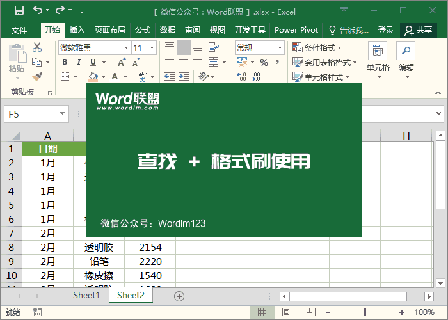
Task: Open the 常规 number format dropdown
Action: click(280, 48)
